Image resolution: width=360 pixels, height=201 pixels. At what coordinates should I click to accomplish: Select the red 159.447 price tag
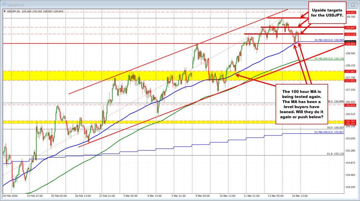(350, 28)
